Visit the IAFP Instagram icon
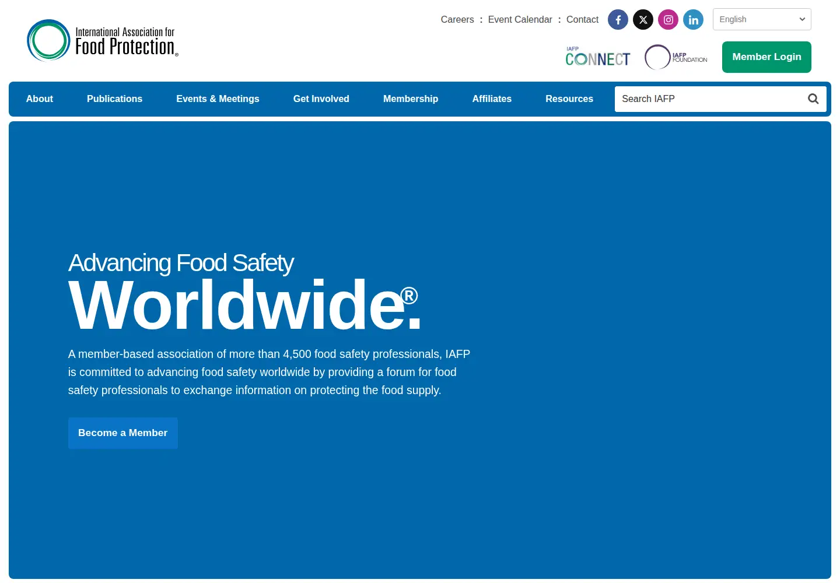The width and height of the screenshot is (840, 583). click(668, 19)
